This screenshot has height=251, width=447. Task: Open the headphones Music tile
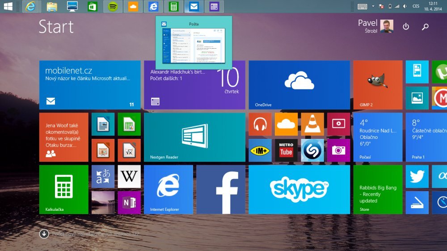260,124
